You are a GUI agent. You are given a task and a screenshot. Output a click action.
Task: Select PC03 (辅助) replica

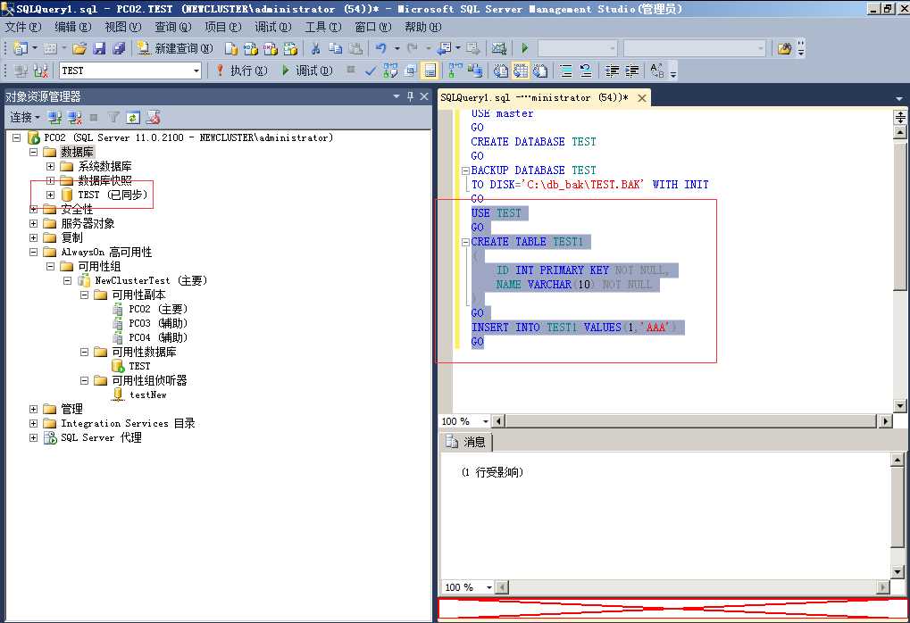[x=158, y=323]
